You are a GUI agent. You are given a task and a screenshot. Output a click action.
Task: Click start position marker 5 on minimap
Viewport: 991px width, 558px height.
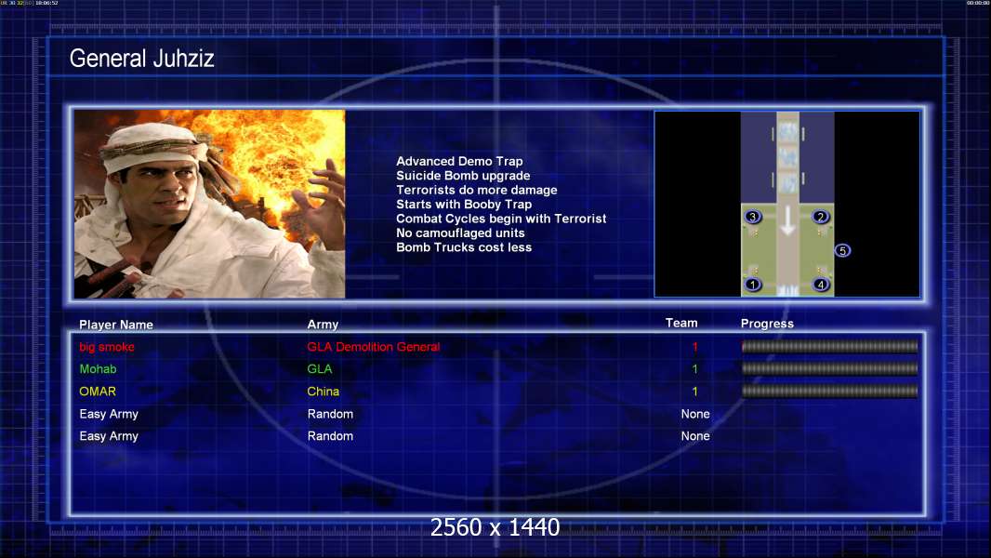pos(842,251)
